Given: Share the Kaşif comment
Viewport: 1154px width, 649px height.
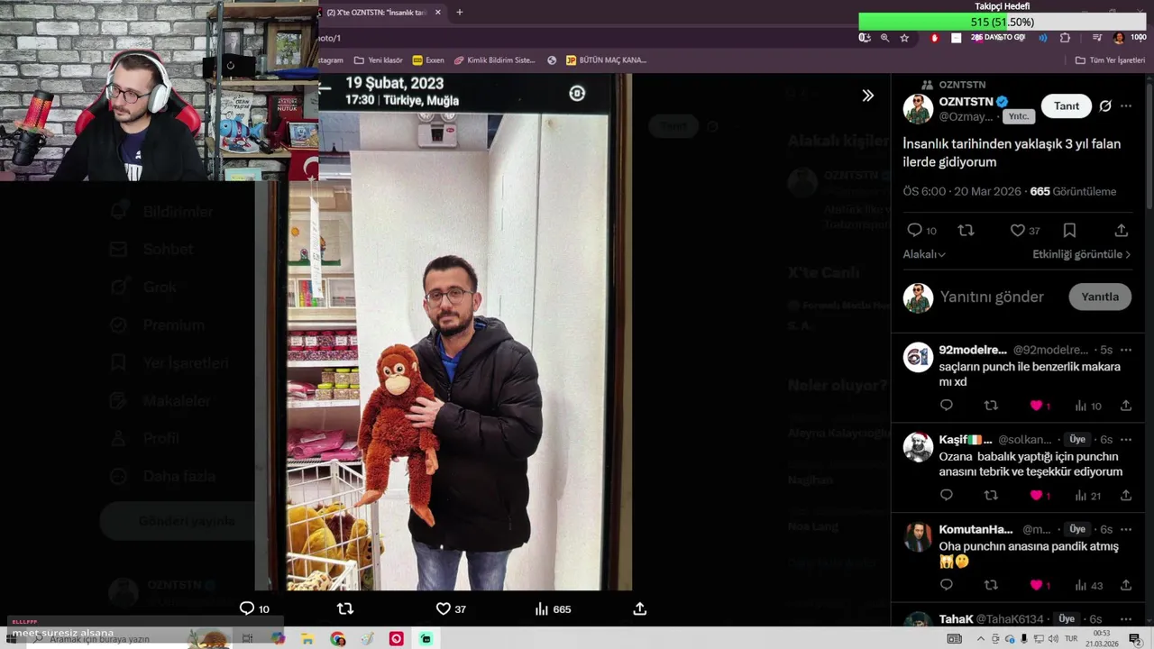Looking at the screenshot, I should 1125,495.
